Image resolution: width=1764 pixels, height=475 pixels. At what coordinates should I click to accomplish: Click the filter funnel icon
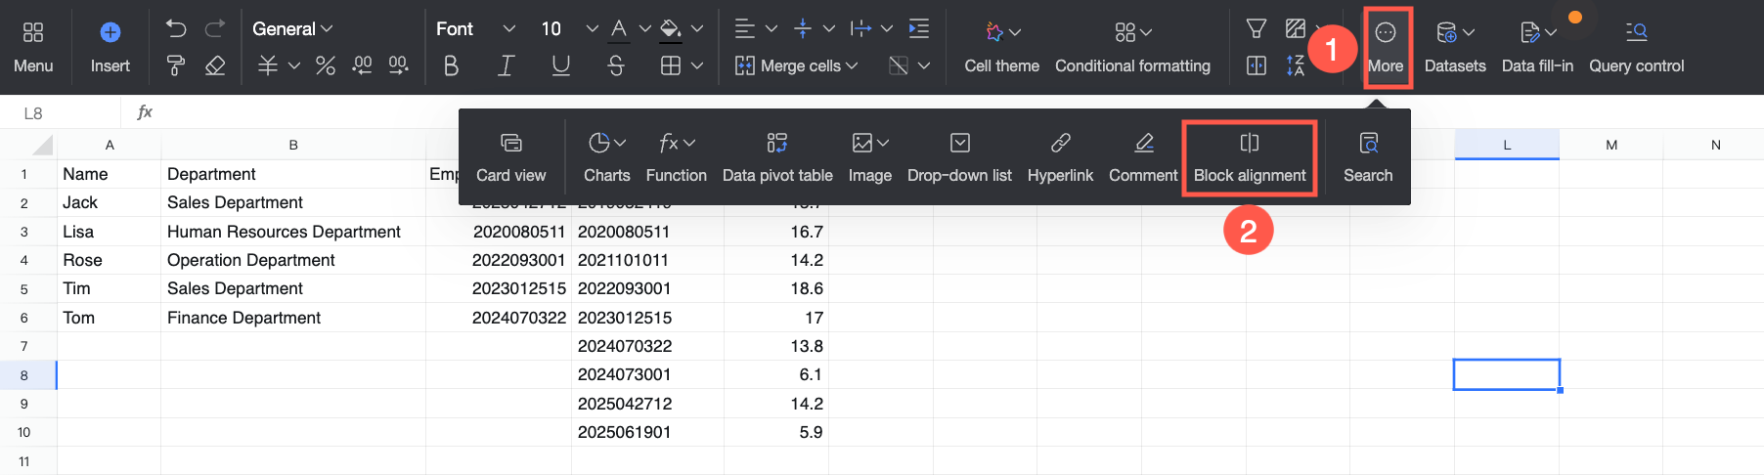pyautogui.click(x=1257, y=28)
